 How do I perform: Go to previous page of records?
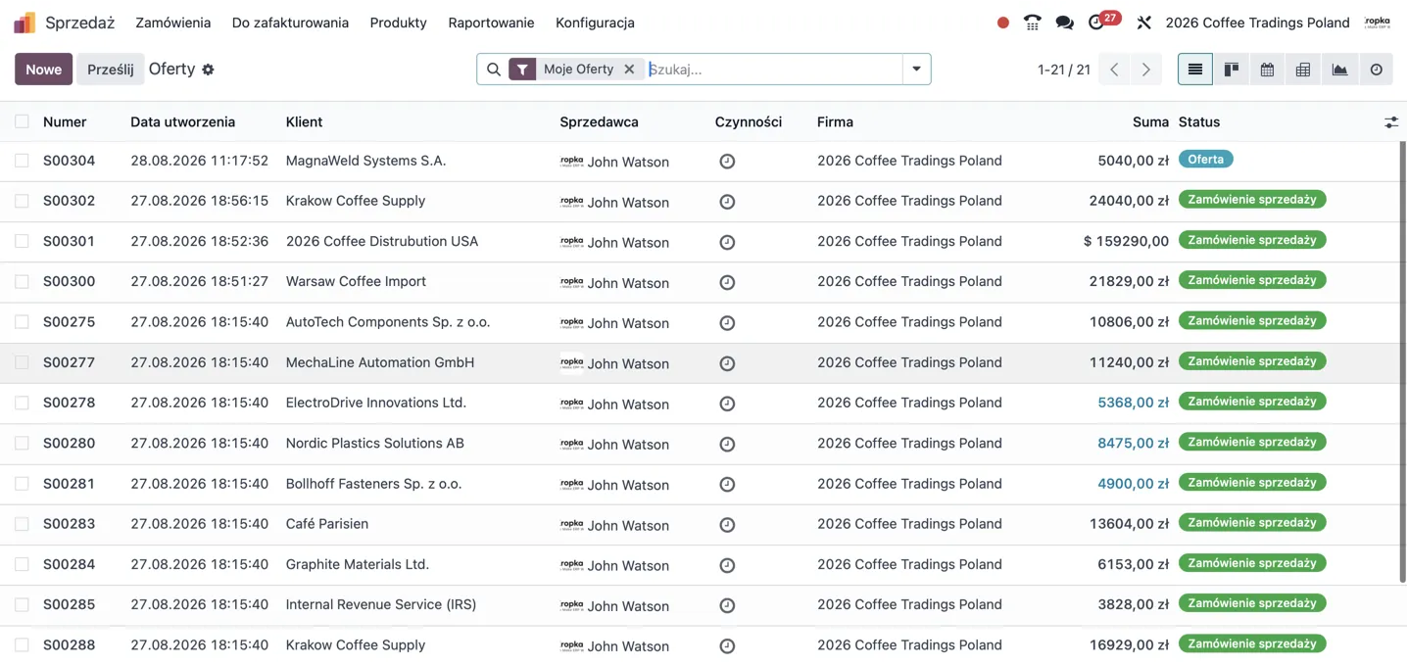pyautogui.click(x=1114, y=70)
